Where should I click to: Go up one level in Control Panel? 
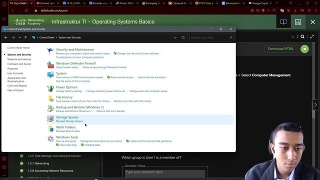pos(25,37)
